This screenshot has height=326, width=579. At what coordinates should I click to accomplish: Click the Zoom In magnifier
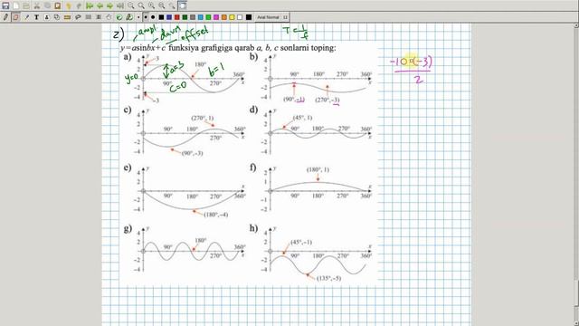[151, 6]
